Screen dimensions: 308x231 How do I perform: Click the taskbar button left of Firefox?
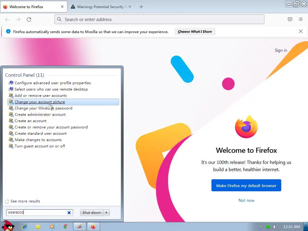click(79, 227)
